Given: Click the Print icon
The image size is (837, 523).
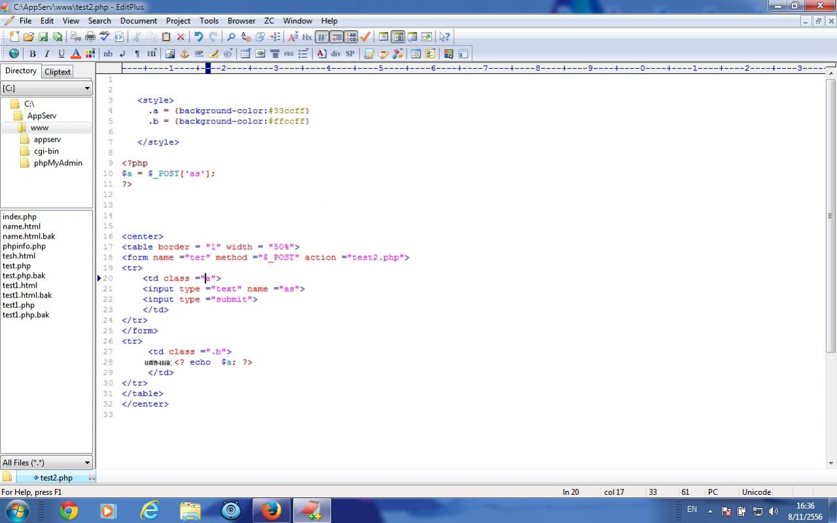Looking at the screenshot, I should pos(90,37).
